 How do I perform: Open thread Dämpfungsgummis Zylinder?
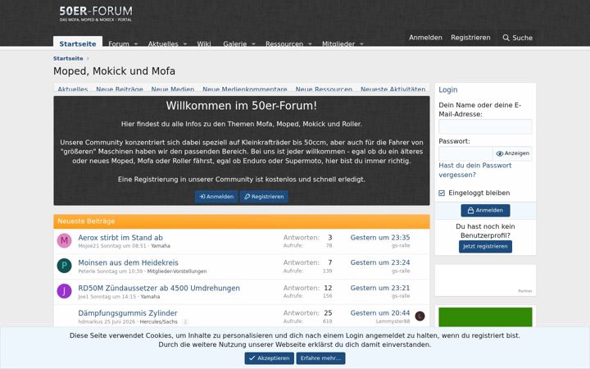point(128,313)
